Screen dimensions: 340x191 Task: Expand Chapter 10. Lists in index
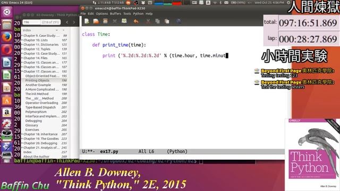tap(22, 40)
